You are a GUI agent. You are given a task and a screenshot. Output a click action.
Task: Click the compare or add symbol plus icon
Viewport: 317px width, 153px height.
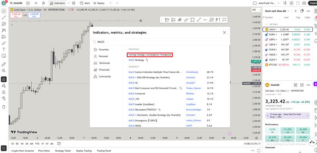[x=28, y=3]
